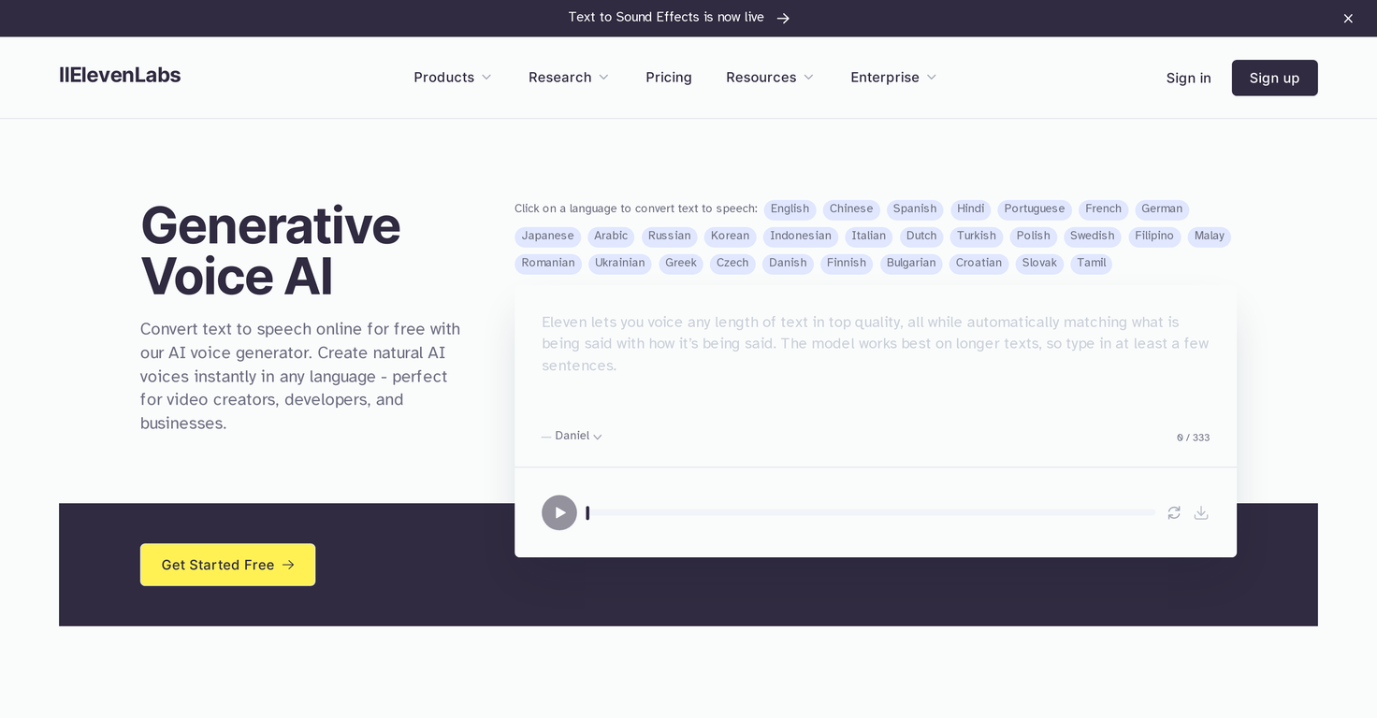Click the ElevenLabs logo
The height and width of the screenshot is (718, 1377).
pos(120,75)
